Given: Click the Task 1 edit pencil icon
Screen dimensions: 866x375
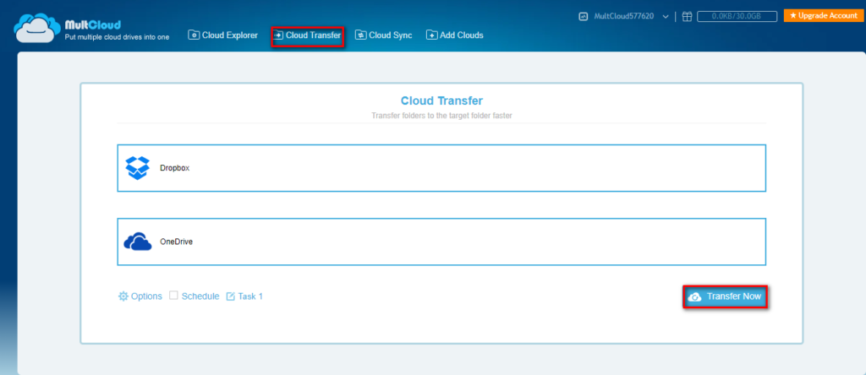Looking at the screenshot, I should pos(230,296).
